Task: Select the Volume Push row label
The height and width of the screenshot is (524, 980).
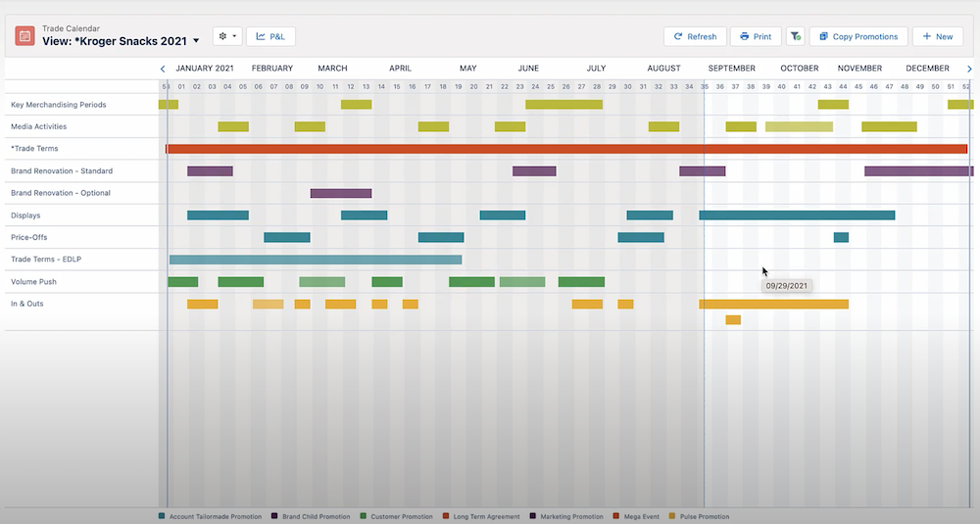Action: tap(32, 282)
